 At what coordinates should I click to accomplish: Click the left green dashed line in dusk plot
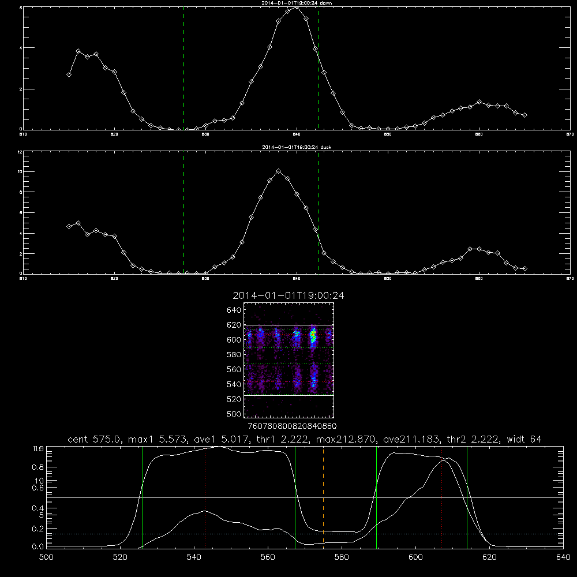tap(183, 212)
